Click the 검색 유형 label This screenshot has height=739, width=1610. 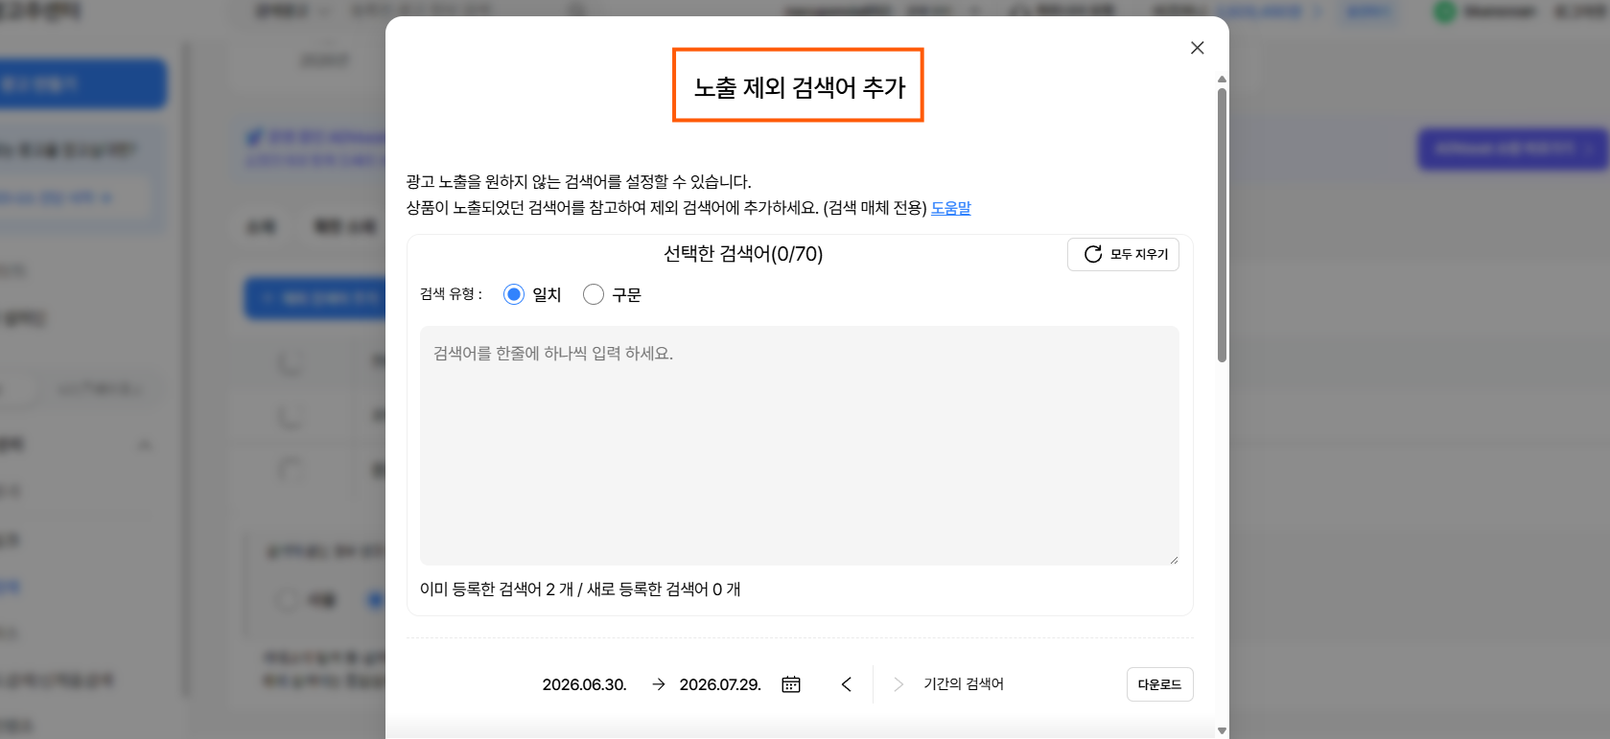pos(451,294)
